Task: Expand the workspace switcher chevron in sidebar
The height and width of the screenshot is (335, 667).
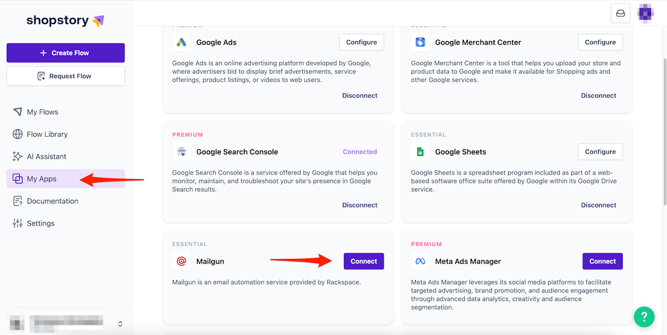Action: [x=120, y=324]
